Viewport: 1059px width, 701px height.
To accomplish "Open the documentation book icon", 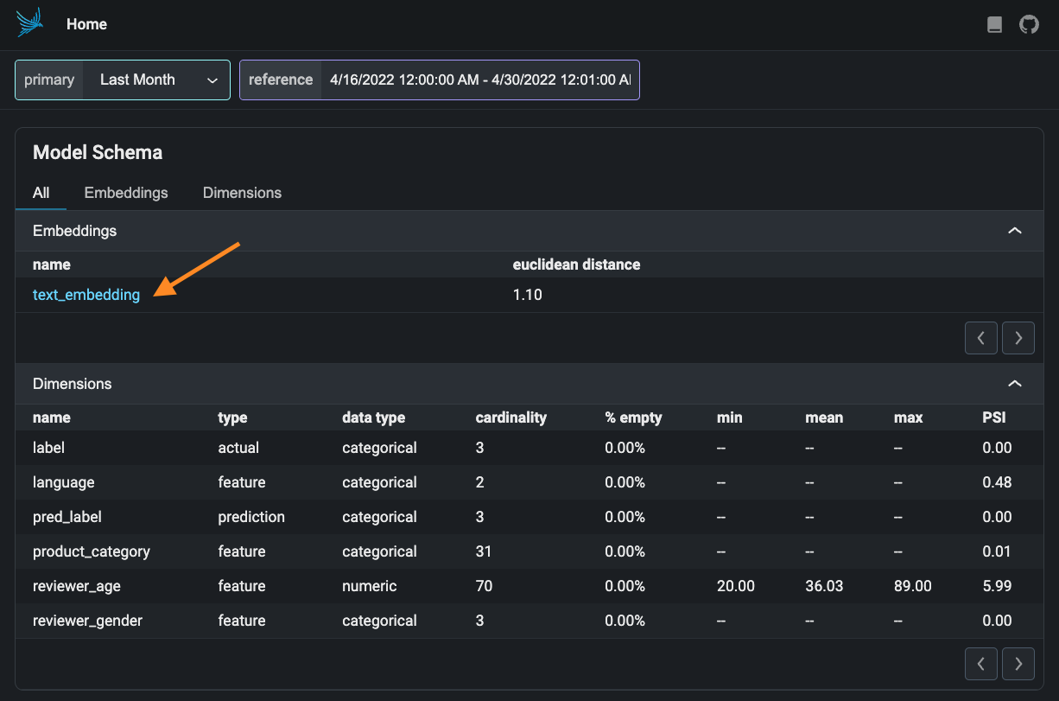I will coord(994,25).
